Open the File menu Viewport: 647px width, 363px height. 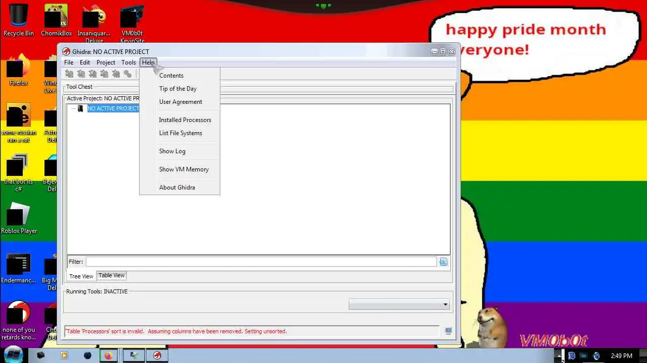pos(69,63)
